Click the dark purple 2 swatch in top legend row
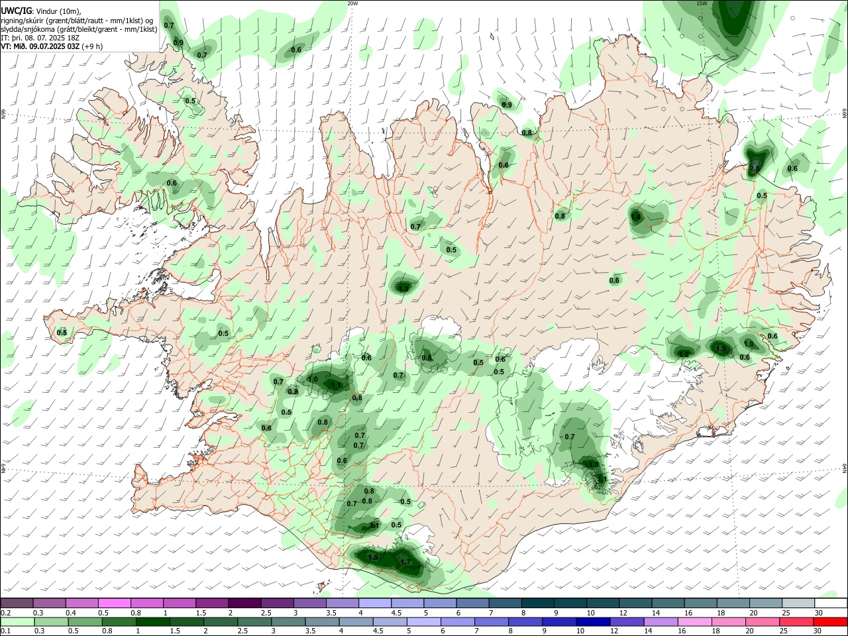This screenshot has width=848, height=636. [x=245, y=603]
